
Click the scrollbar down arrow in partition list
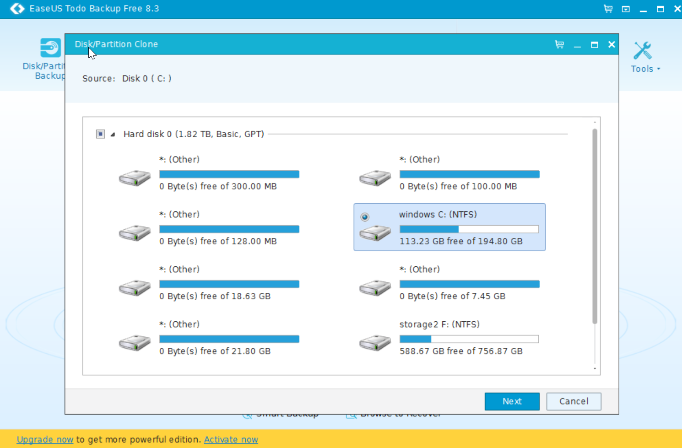[x=595, y=368]
